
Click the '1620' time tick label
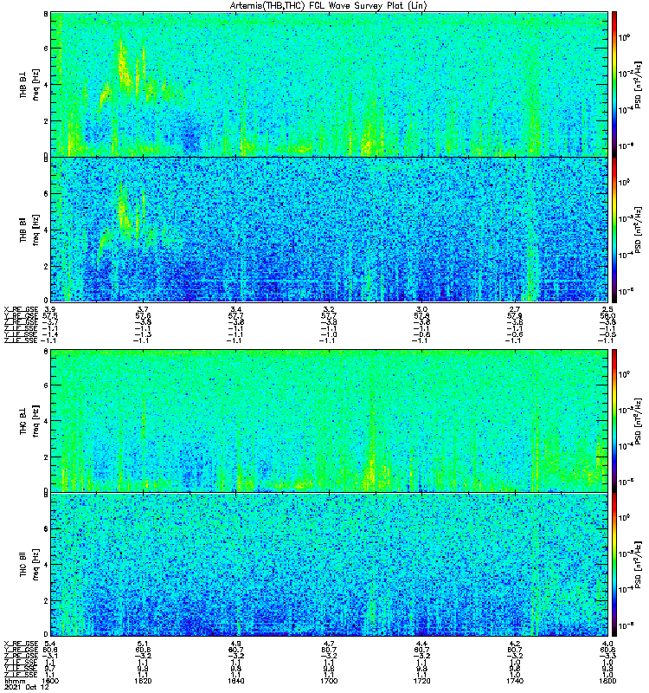click(x=143, y=681)
